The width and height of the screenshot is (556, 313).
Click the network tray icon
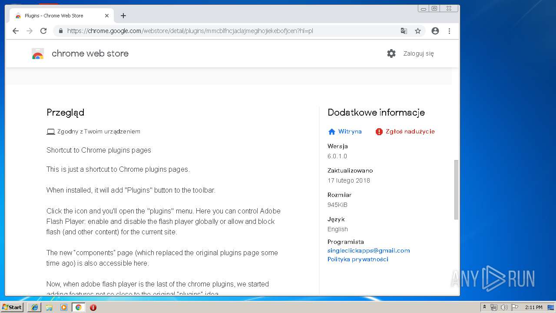(494, 307)
